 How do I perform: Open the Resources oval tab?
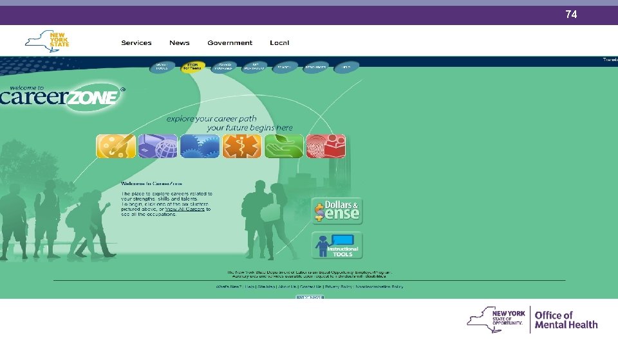pos(315,67)
